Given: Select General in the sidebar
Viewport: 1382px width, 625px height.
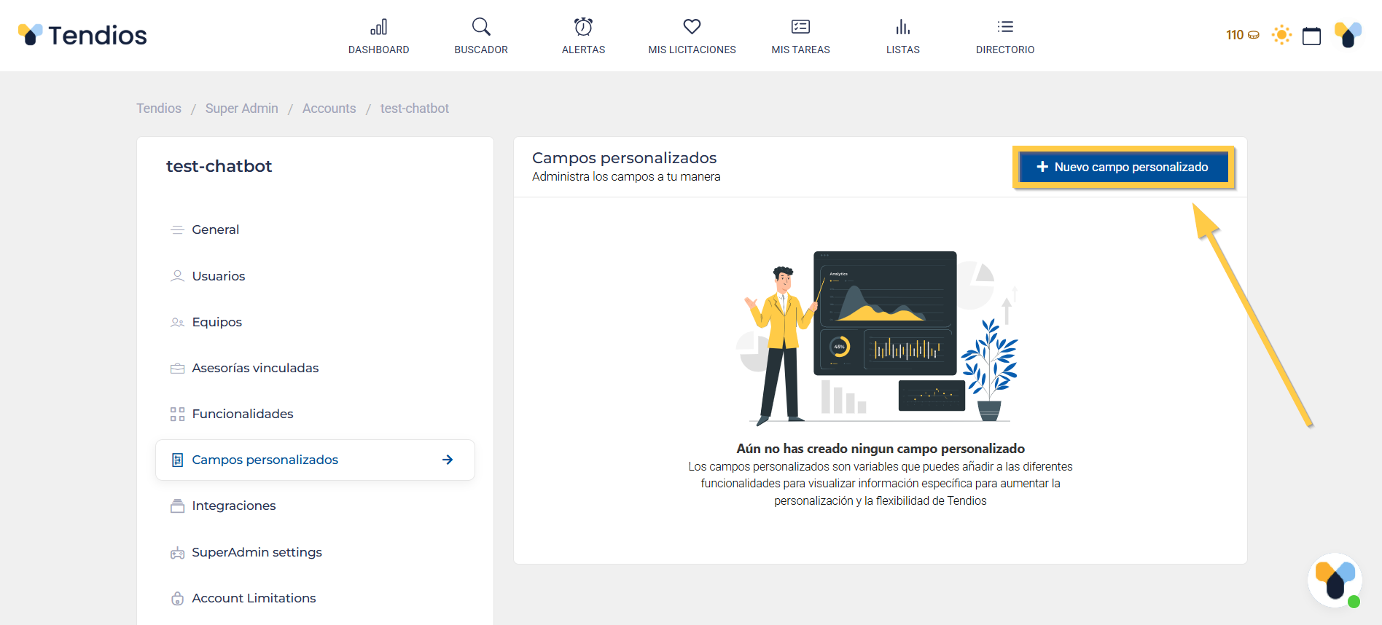Looking at the screenshot, I should pyautogui.click(x=215, y=229).
